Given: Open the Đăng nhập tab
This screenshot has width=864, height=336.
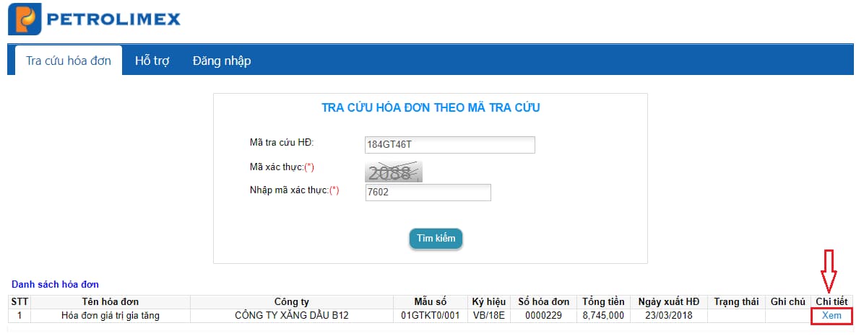Looking at the screenshot, I should [222, 61].
